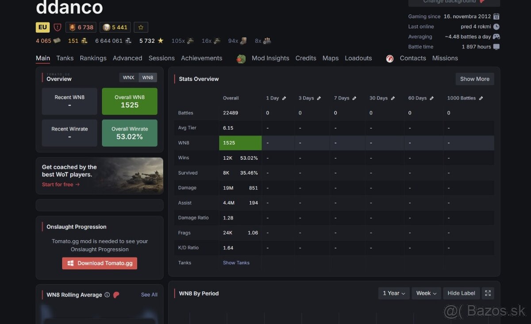This screenshot has width=531, height=324.
Task: Edit the 30 Days column with pencil icon
Action: pyautogui.click(x=393, y=98)
